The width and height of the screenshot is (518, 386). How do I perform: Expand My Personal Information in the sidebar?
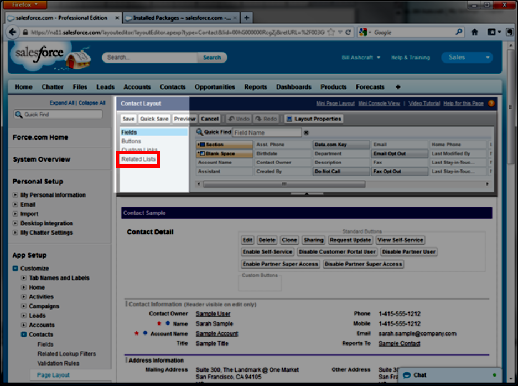[15, 195]
